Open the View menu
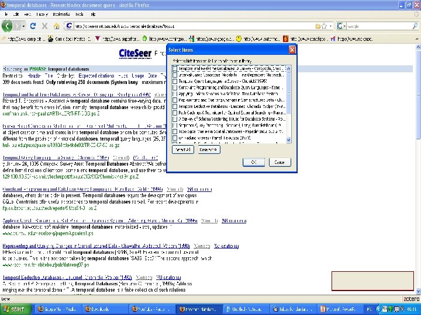This screenshot has height=315, width=421. coord(27,14)
